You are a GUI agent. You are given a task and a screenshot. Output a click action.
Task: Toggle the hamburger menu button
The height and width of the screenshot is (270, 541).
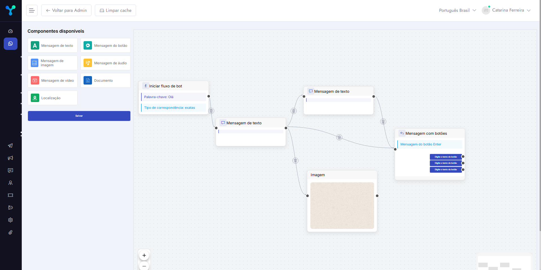tap(32, 10)
